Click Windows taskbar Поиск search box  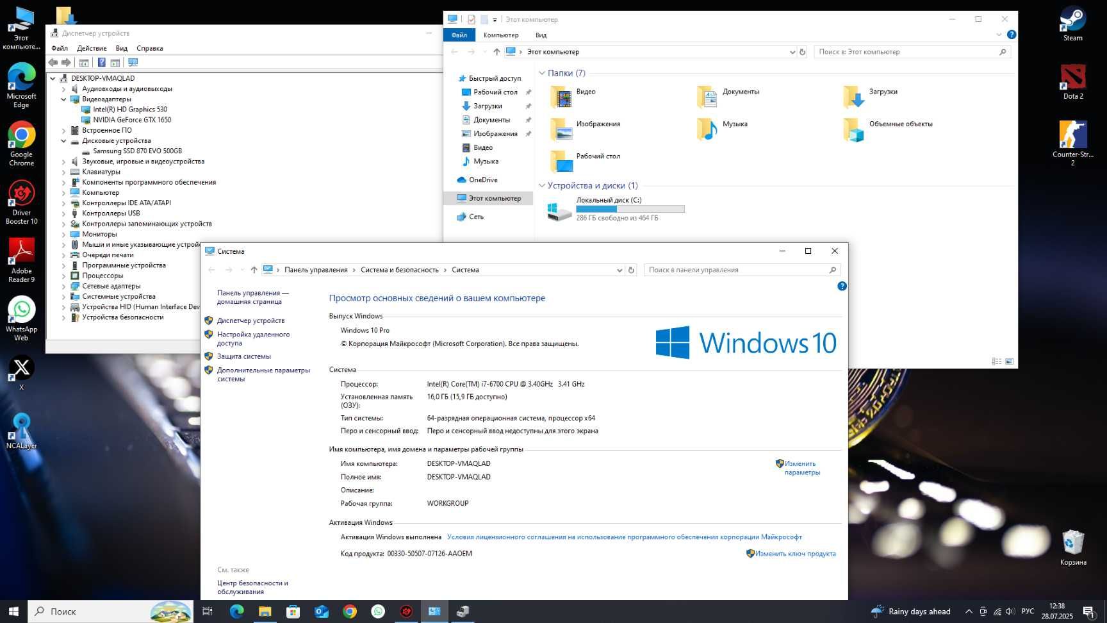coord(110,611)
